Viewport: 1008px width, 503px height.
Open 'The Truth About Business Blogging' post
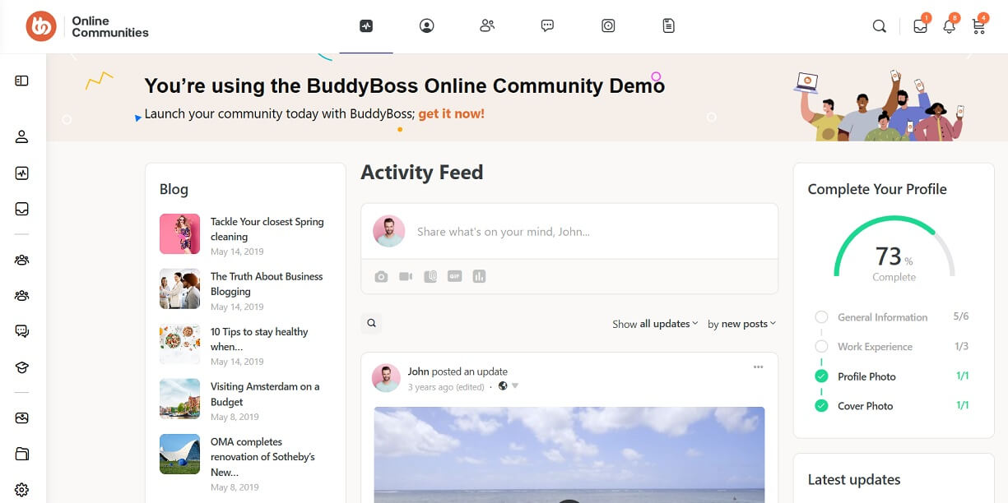pyautogui.click(x=267, y=284)
